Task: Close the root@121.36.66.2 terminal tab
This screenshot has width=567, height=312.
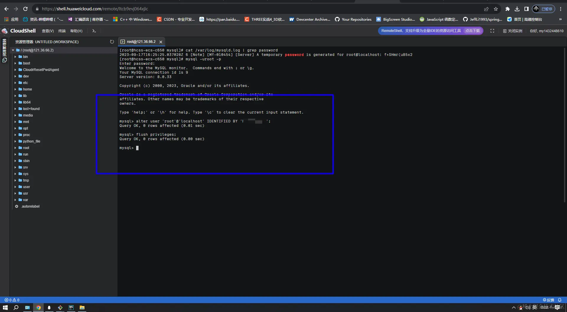Action: (161, 42)
